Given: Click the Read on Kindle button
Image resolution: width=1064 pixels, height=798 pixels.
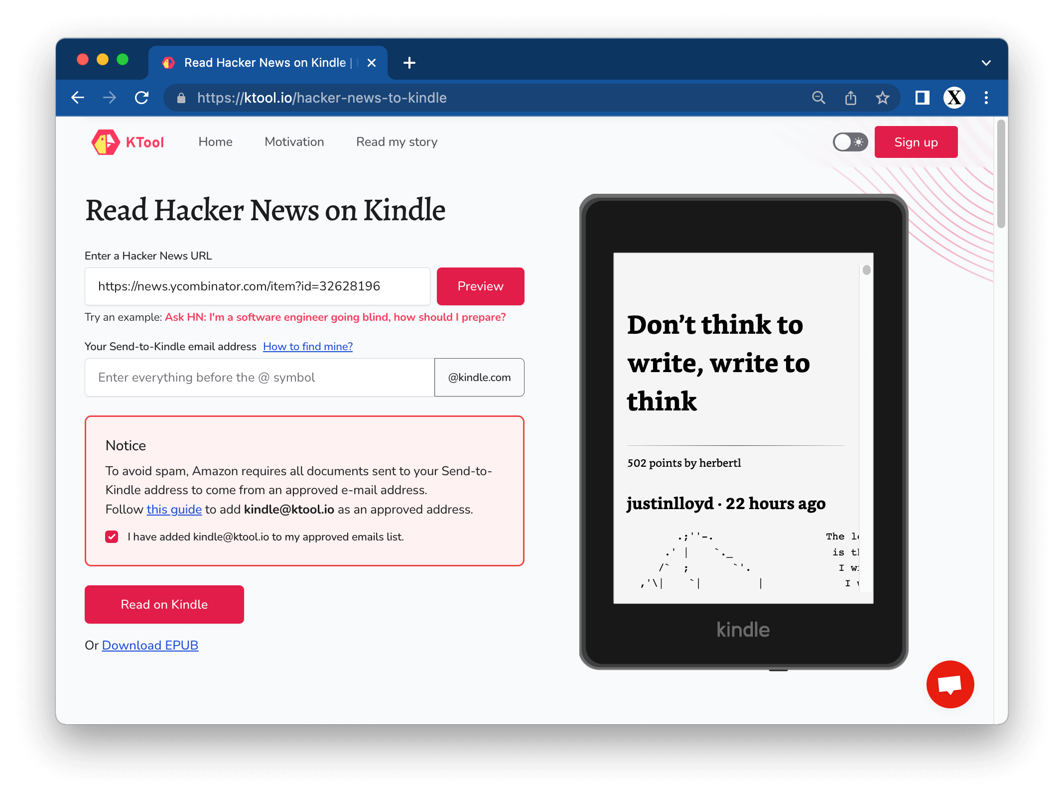Looking at the screenshot, I should point(164,604).
